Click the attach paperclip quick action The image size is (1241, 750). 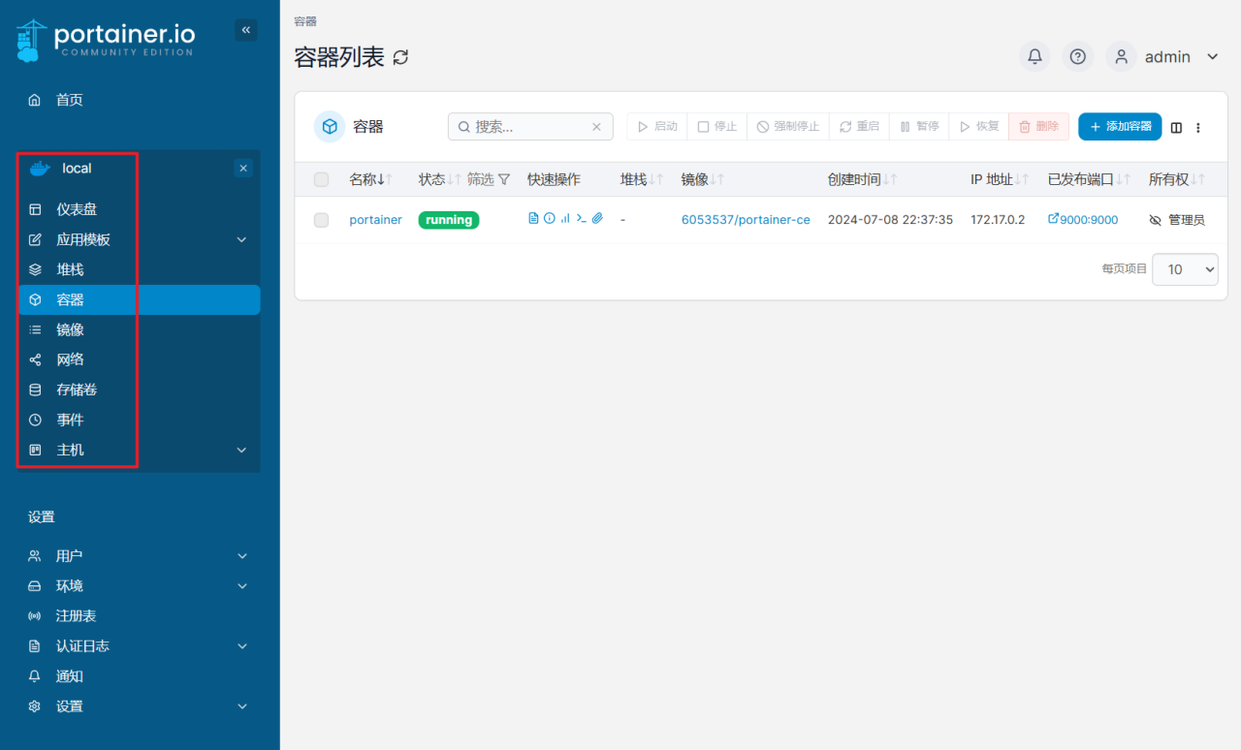pyautogui.click(x=597, y=219)
